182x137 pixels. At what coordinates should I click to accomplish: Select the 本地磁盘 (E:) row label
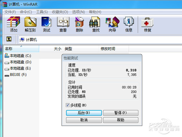[20, 68]
